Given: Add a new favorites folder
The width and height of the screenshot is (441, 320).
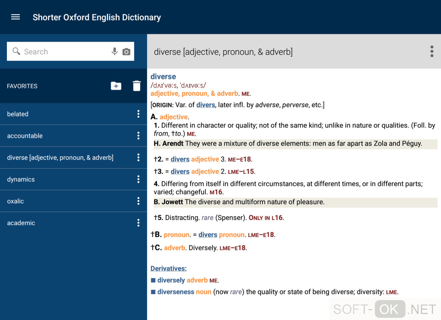Looking at the screenshot, I should 116,86.
